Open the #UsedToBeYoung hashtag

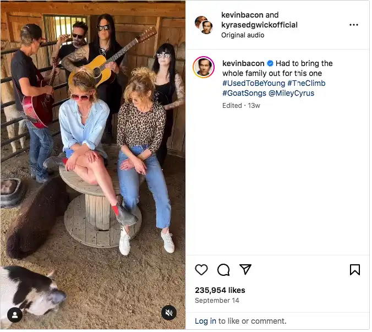click(x=253, y=83)
